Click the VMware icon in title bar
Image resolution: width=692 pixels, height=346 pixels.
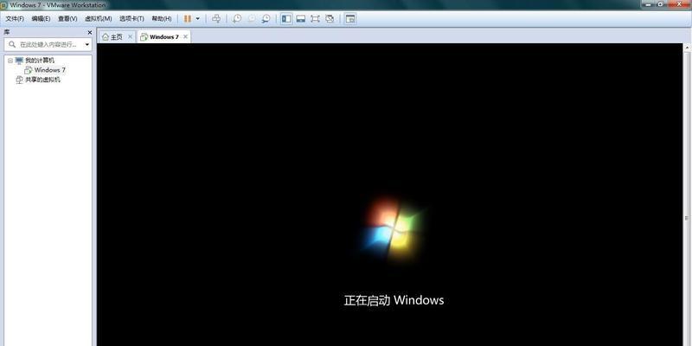click(x=4, y=5)
